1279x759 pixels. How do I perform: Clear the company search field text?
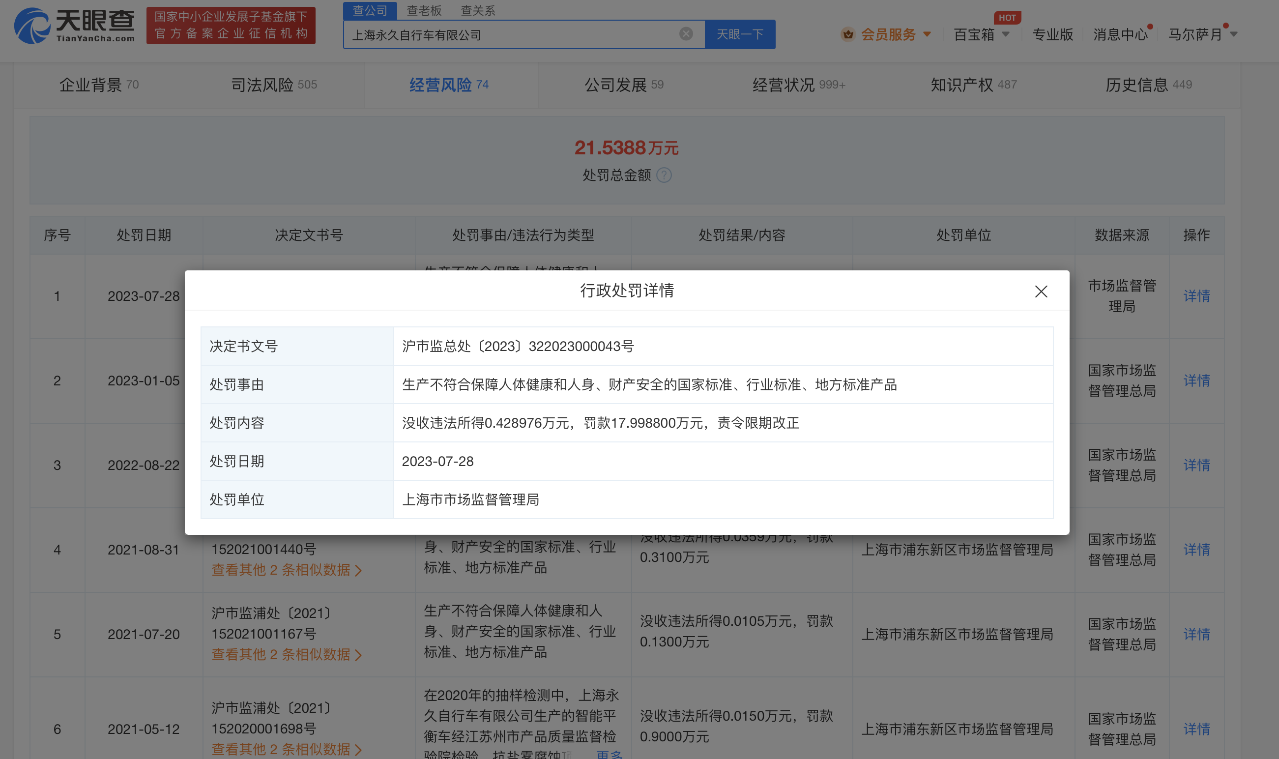click(x=686, y=34)
